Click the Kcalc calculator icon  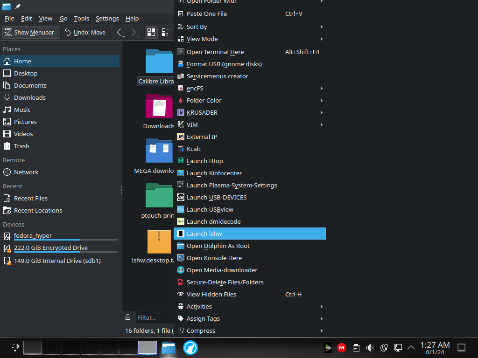tap(181, 149)
